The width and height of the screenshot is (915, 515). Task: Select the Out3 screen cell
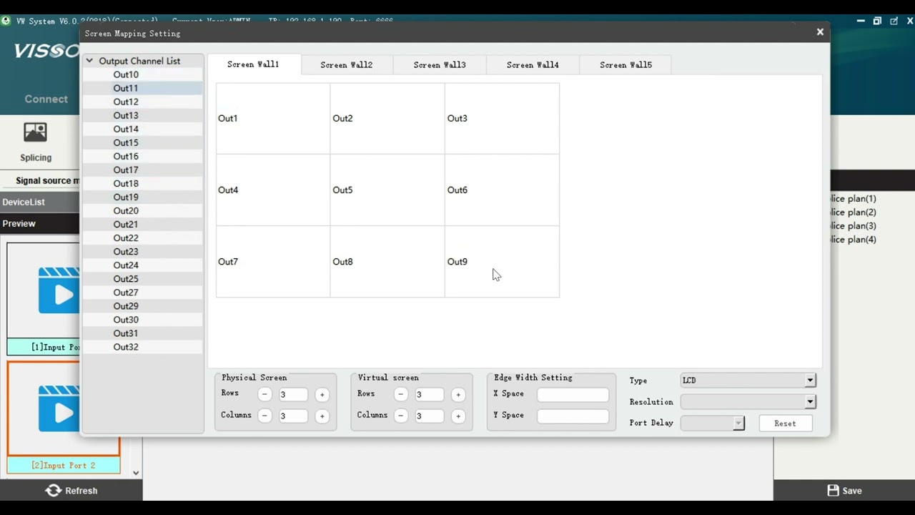502,119
